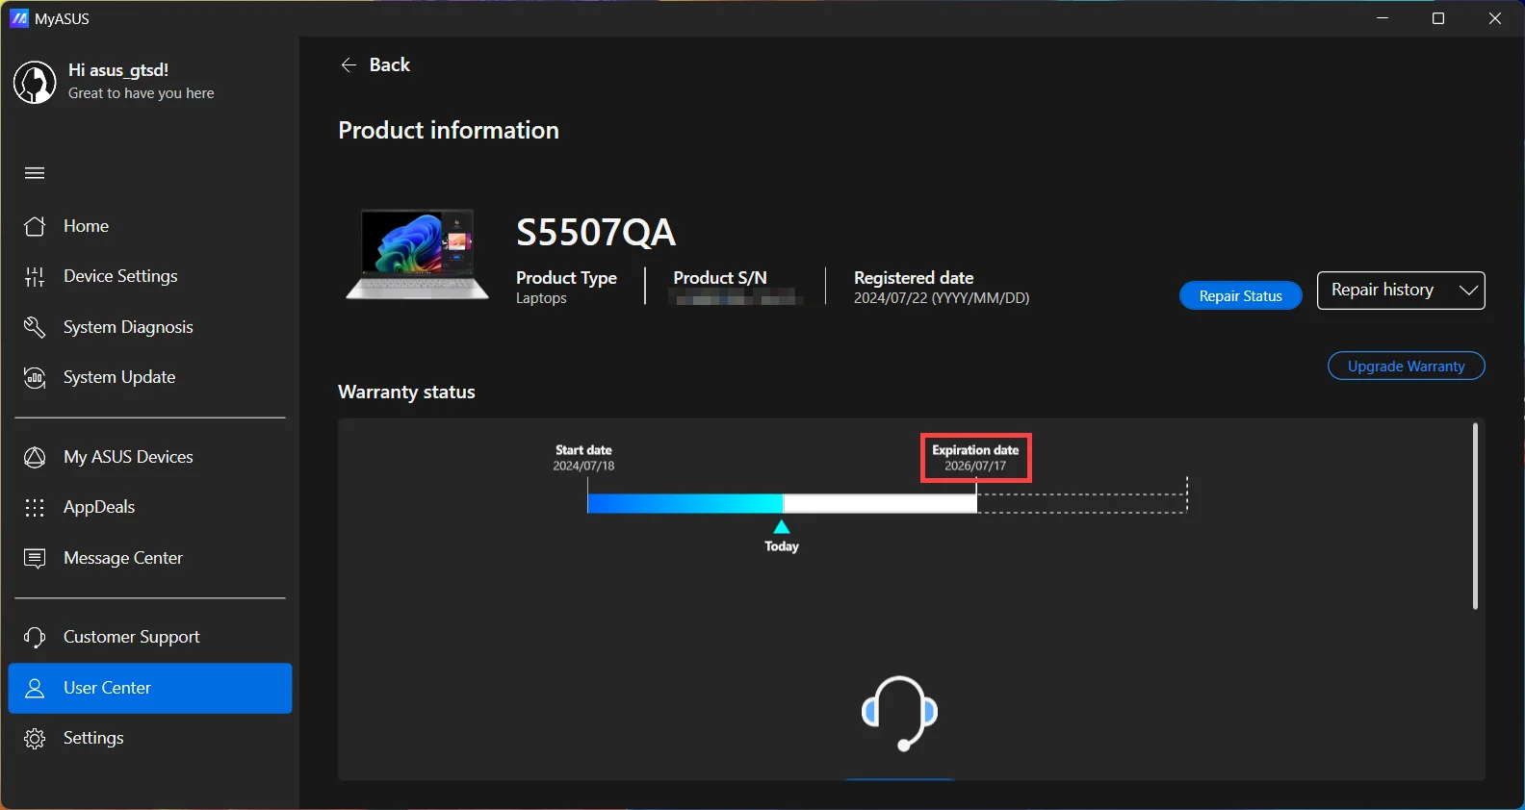Click the User Center person icon
The image size is (1525, 810).
click(35, 688)
